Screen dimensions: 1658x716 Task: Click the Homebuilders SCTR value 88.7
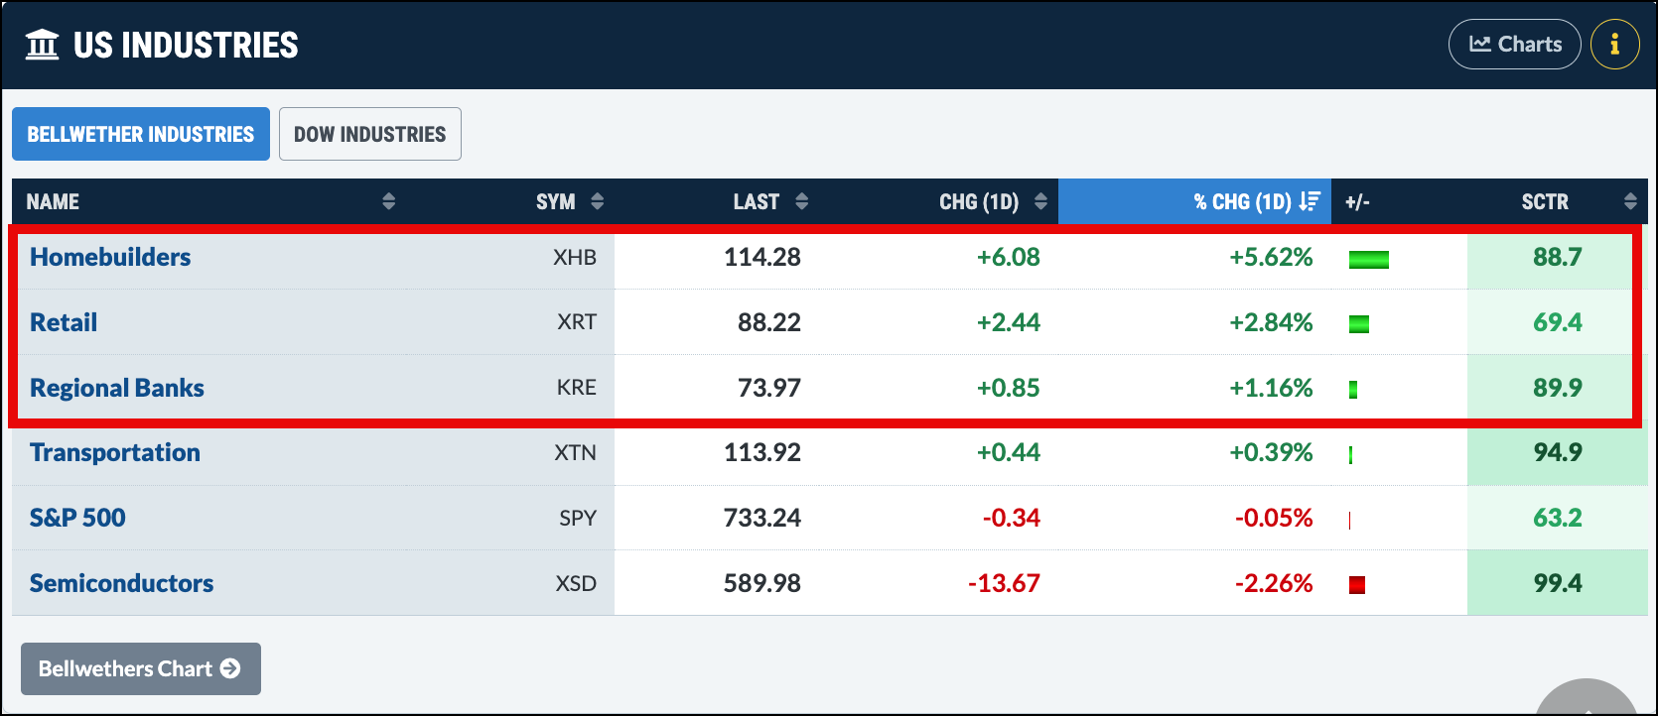[1558, 257]
